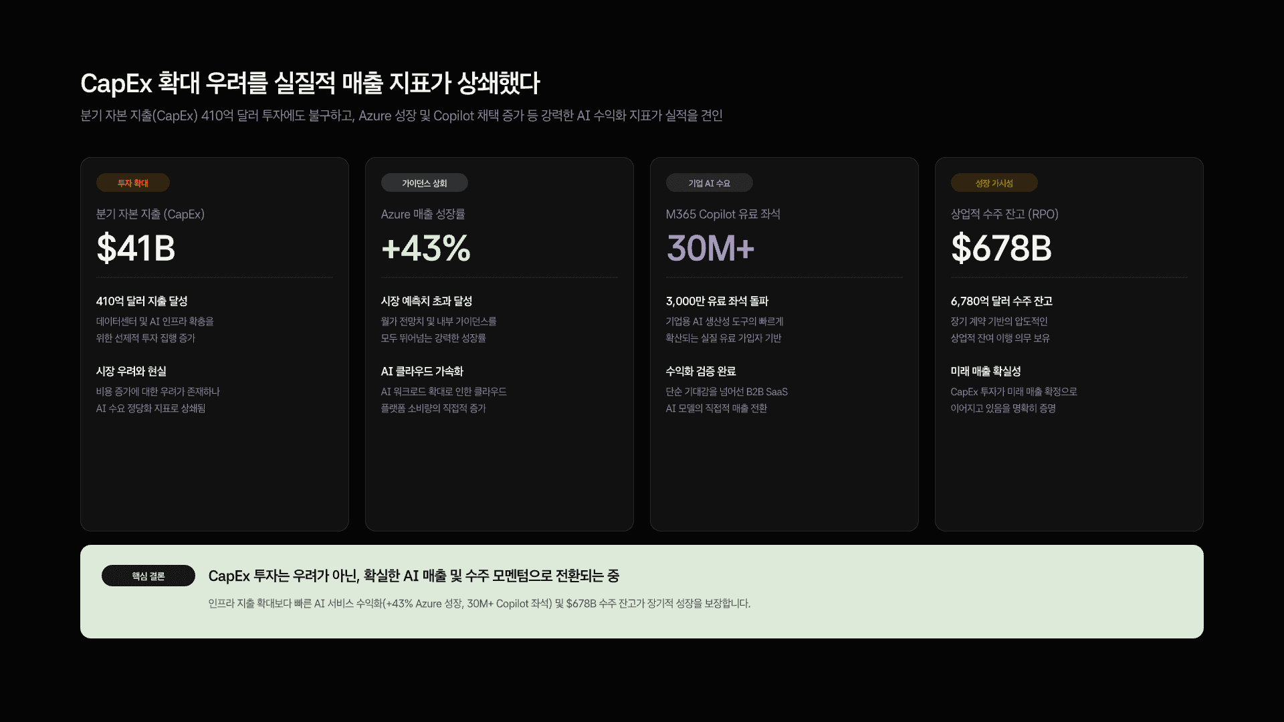Viewport: 1284px width, 722px height.
Task: Click the heading '수익화 검증 완료'
Action: click(x=701, y=371)
